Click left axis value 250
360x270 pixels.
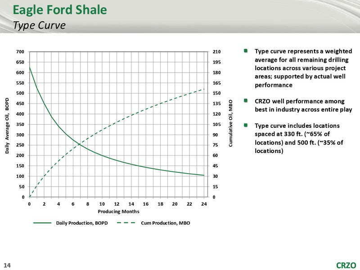click(x=20, y=145)
